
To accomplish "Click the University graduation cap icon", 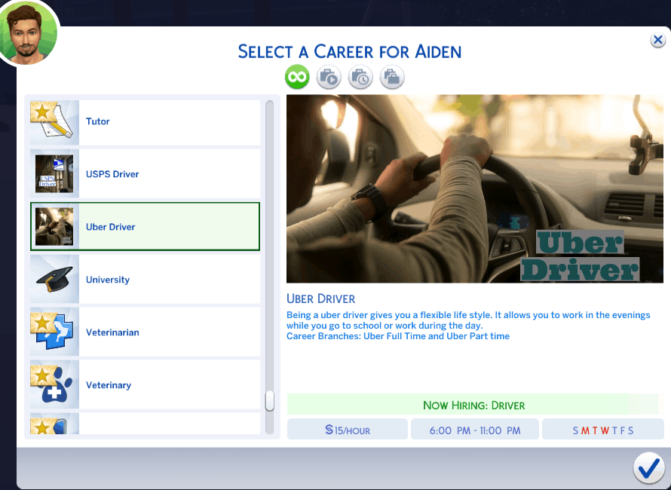I will [x=54, y=280].
